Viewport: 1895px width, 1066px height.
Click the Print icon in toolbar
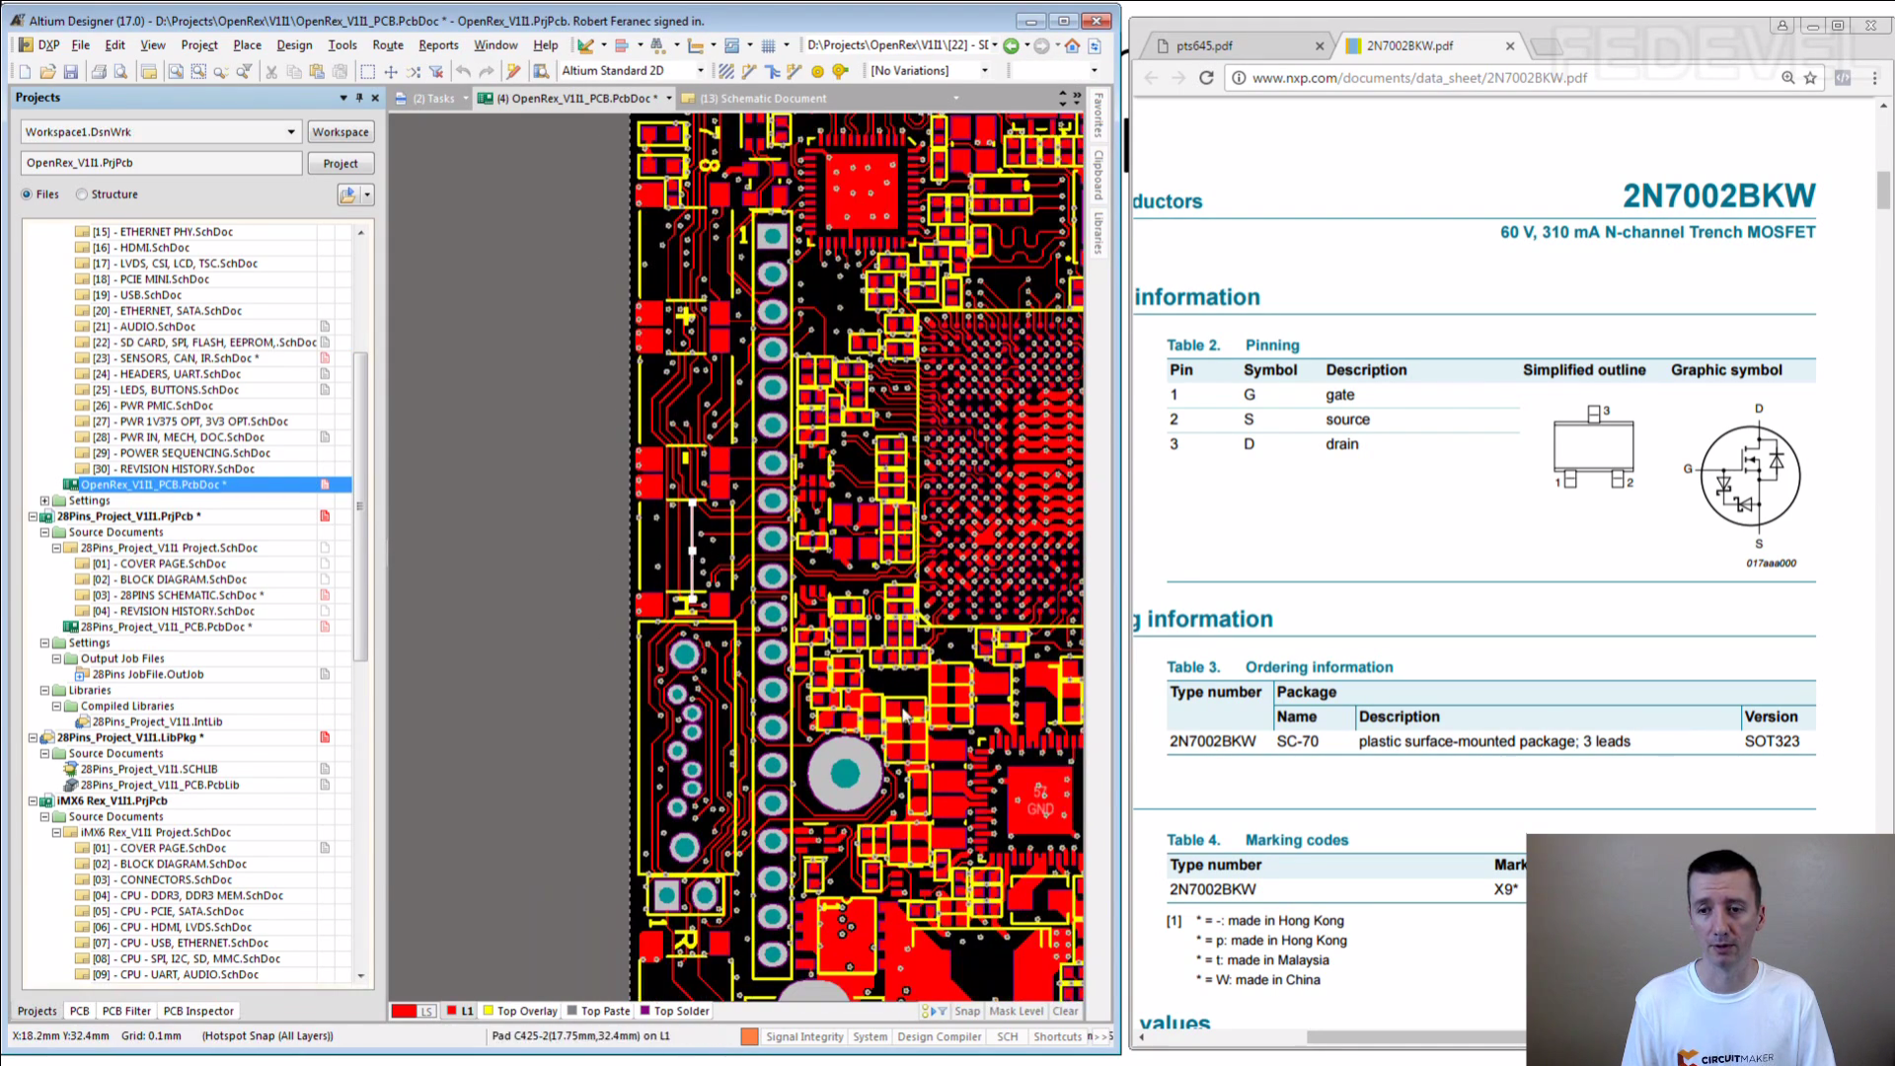click(x=98, y=71)
